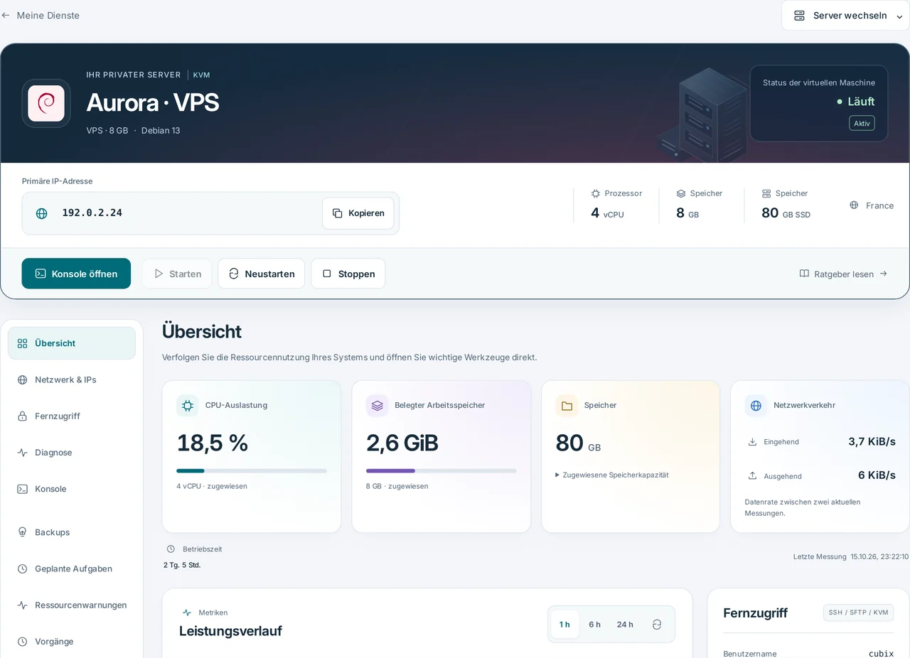
Task: Open Ressourcenwarnungen
Action: pos(72,605)
